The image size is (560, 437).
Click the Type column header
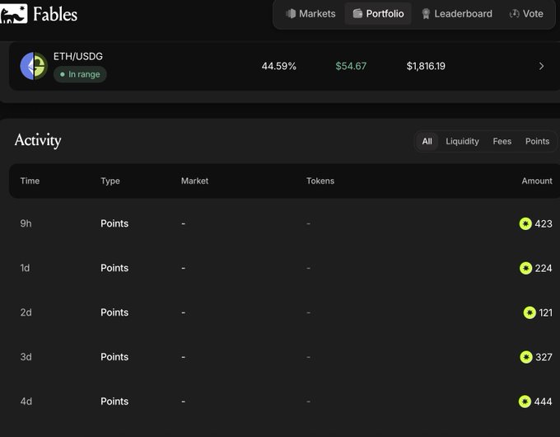click(x=110, y=181)
